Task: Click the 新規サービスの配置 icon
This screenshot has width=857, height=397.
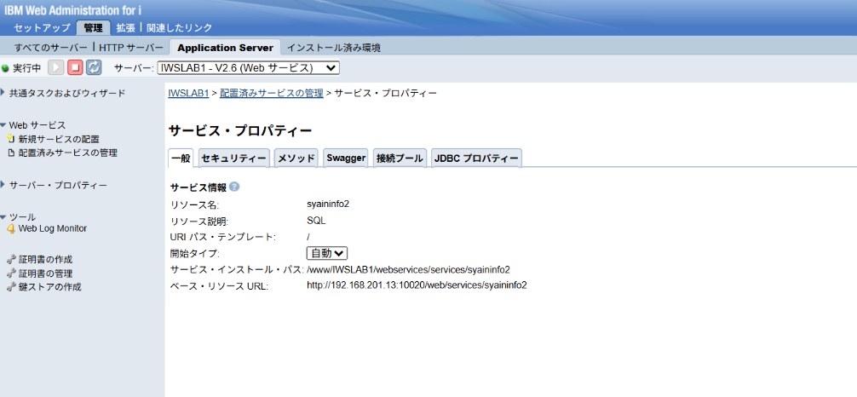Action: (x=11, y=140)
